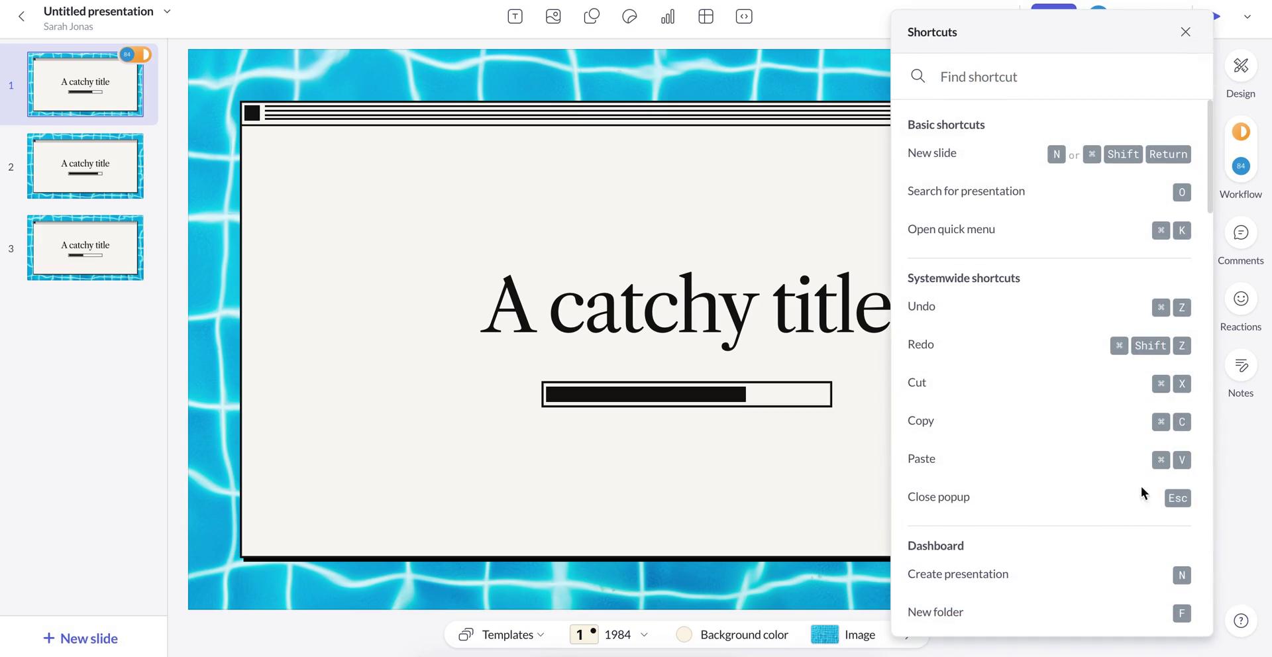Viewport: 1272px width, 657px height.
Task: Insert a shape from the toolbar
Action: coord(592,17)
